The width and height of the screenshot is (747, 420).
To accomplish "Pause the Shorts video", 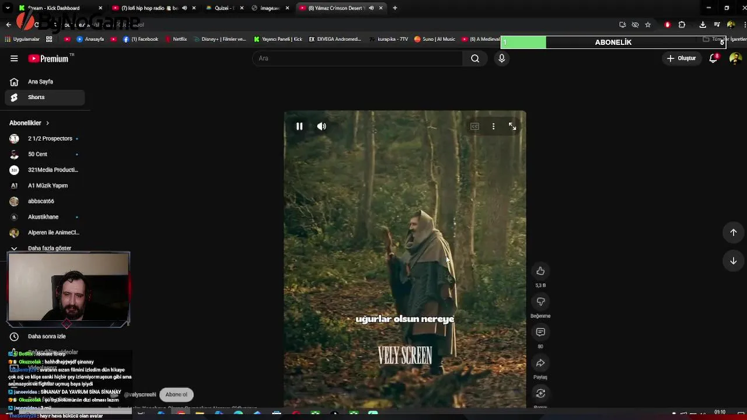I will (x=299, y=126).
